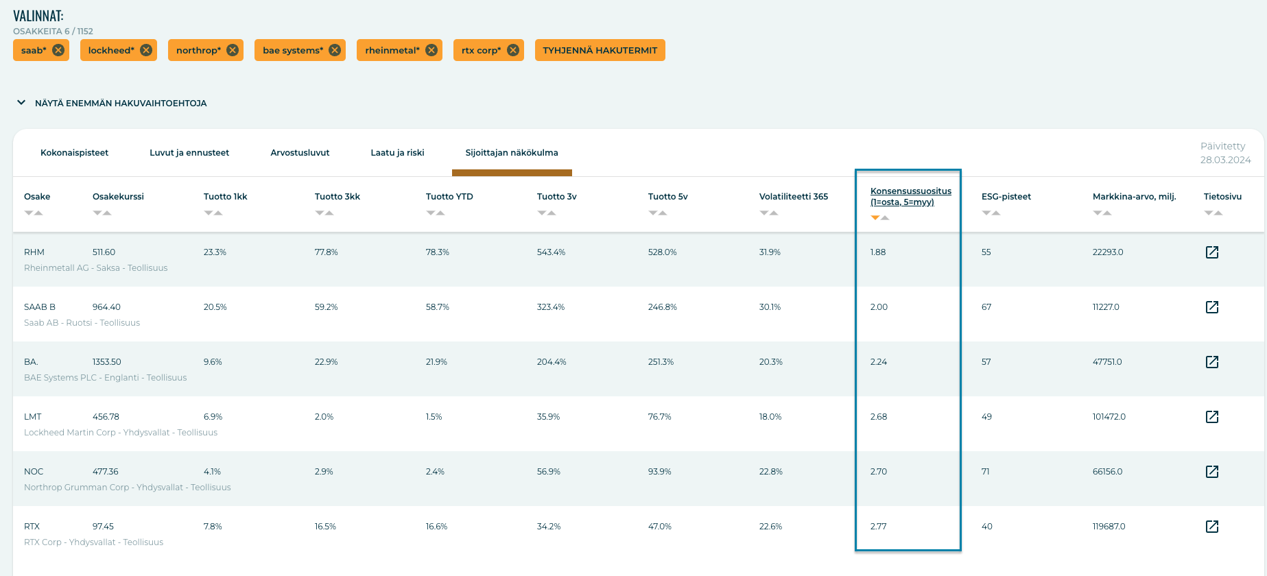Click ESG-pisteet column header text
Viewport: 1267px width, 576px height.
click(x=1006, y=197)
